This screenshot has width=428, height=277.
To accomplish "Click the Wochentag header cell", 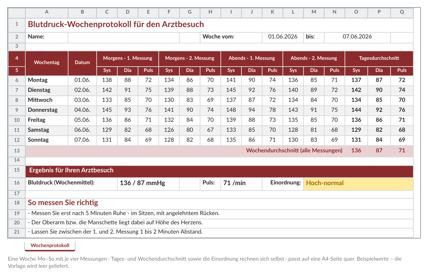I will (47, 63).
